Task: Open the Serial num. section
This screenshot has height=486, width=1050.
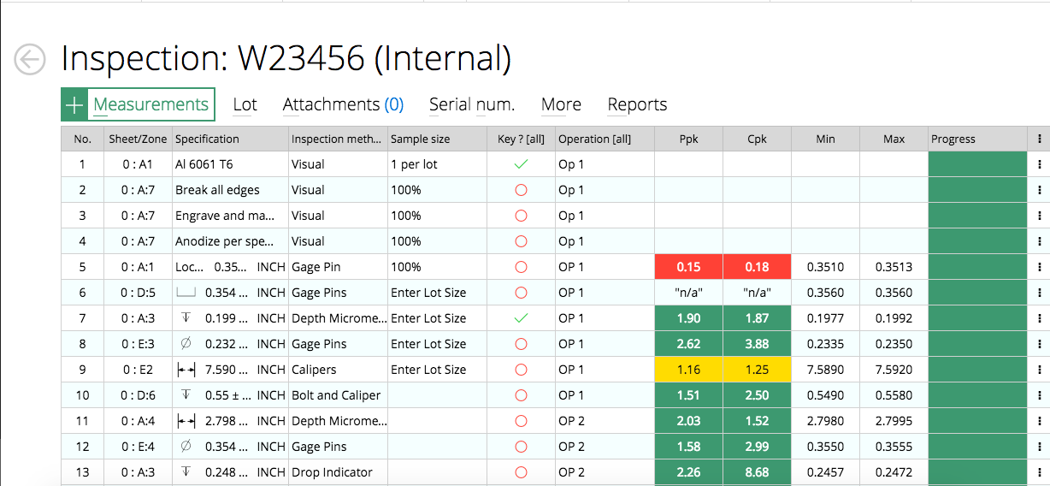Action: (x=472, y=105)
